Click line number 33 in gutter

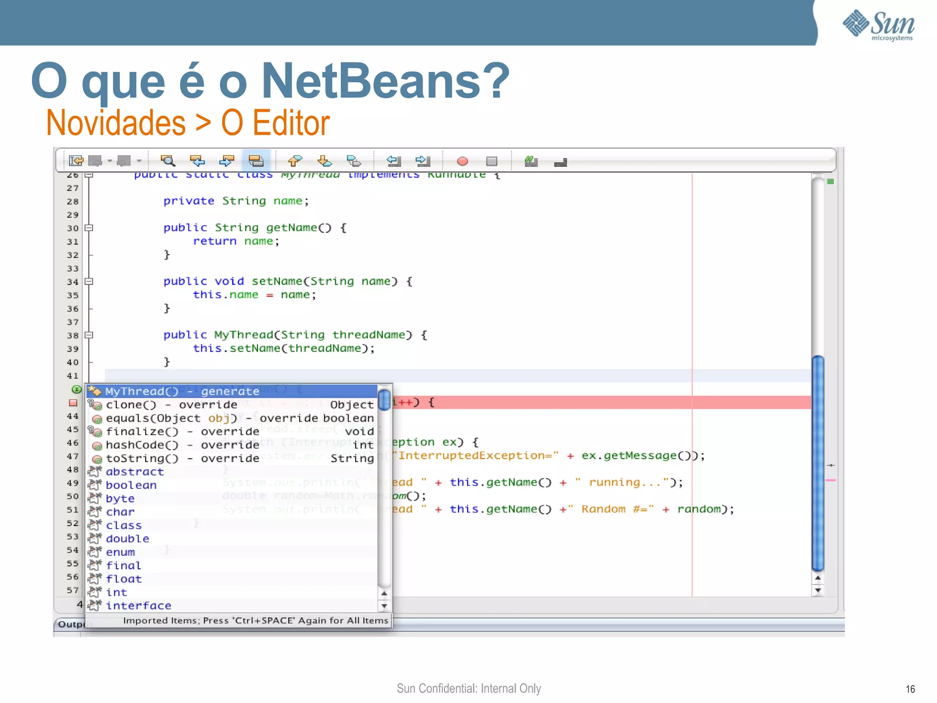(x=73, y=269)
